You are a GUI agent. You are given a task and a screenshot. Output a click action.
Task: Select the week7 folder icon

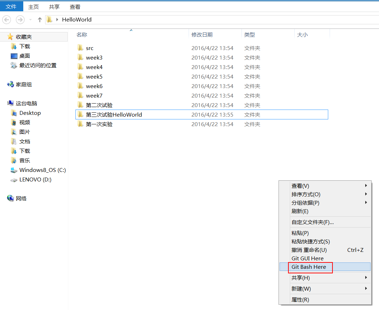tap(80, 95)
